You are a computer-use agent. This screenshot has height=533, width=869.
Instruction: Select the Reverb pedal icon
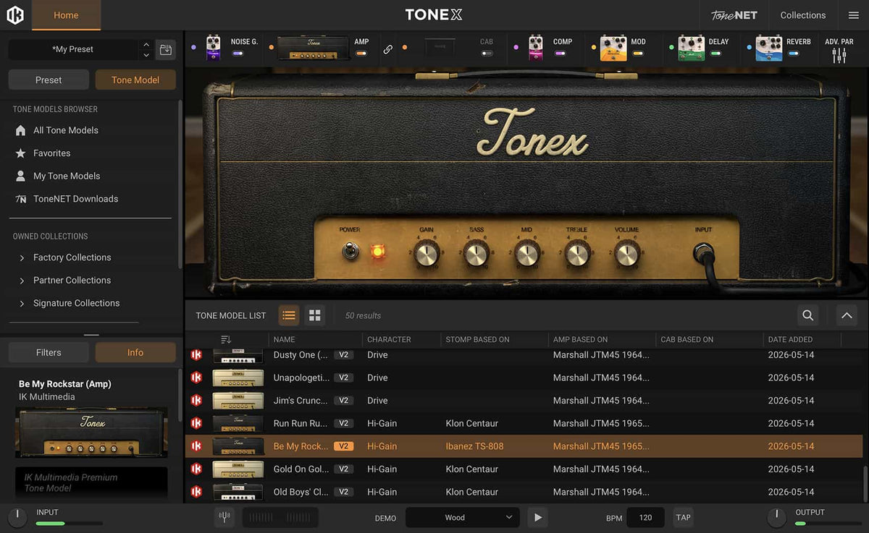[x=769, y=48]
